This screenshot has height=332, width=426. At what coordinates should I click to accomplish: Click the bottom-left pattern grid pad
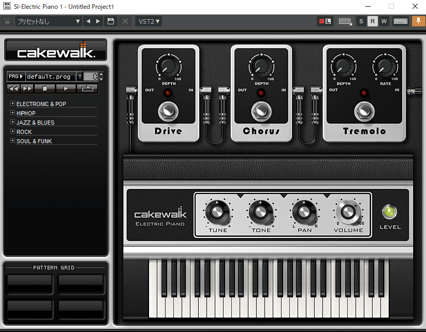click(x=30, y=309)
